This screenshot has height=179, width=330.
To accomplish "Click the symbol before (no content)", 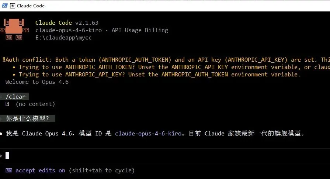I will pos(7,104).
